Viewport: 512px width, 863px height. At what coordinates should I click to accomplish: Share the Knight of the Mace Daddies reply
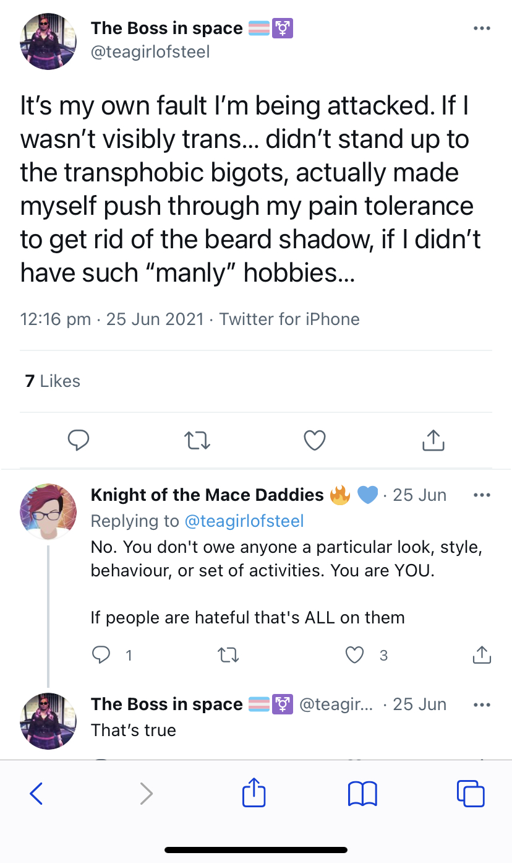click(x=482, y=655)
